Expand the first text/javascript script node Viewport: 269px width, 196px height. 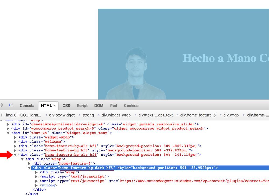[x=36, y=177]
